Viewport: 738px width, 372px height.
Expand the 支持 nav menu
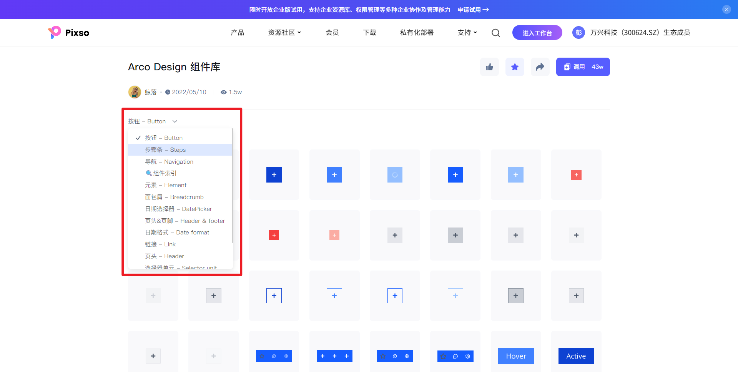click(x=467, y=33)
